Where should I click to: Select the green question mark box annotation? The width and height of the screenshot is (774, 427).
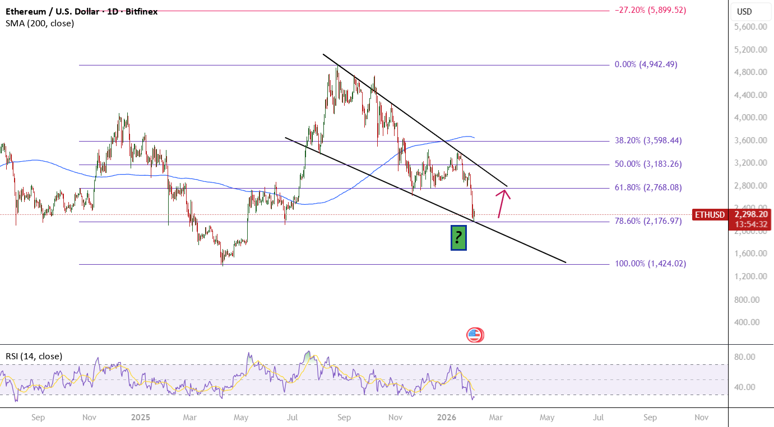458,238
